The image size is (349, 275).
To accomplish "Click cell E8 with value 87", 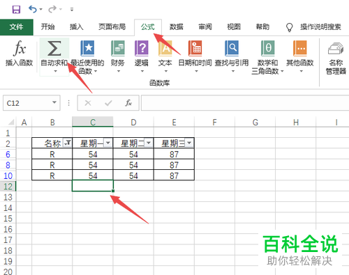I will point(174,165).
